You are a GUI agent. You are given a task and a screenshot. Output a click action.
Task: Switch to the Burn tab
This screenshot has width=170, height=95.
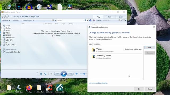[x=109, y=17]
